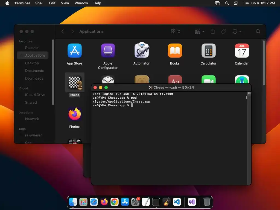Go forward in Finder window

point(72,31)
